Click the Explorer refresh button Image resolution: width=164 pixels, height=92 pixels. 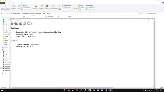tap(142, 14)
